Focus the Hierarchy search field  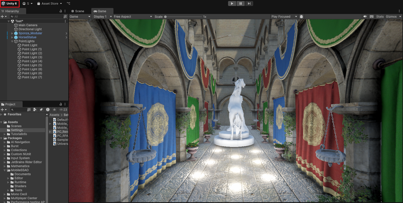click(37, 17)
